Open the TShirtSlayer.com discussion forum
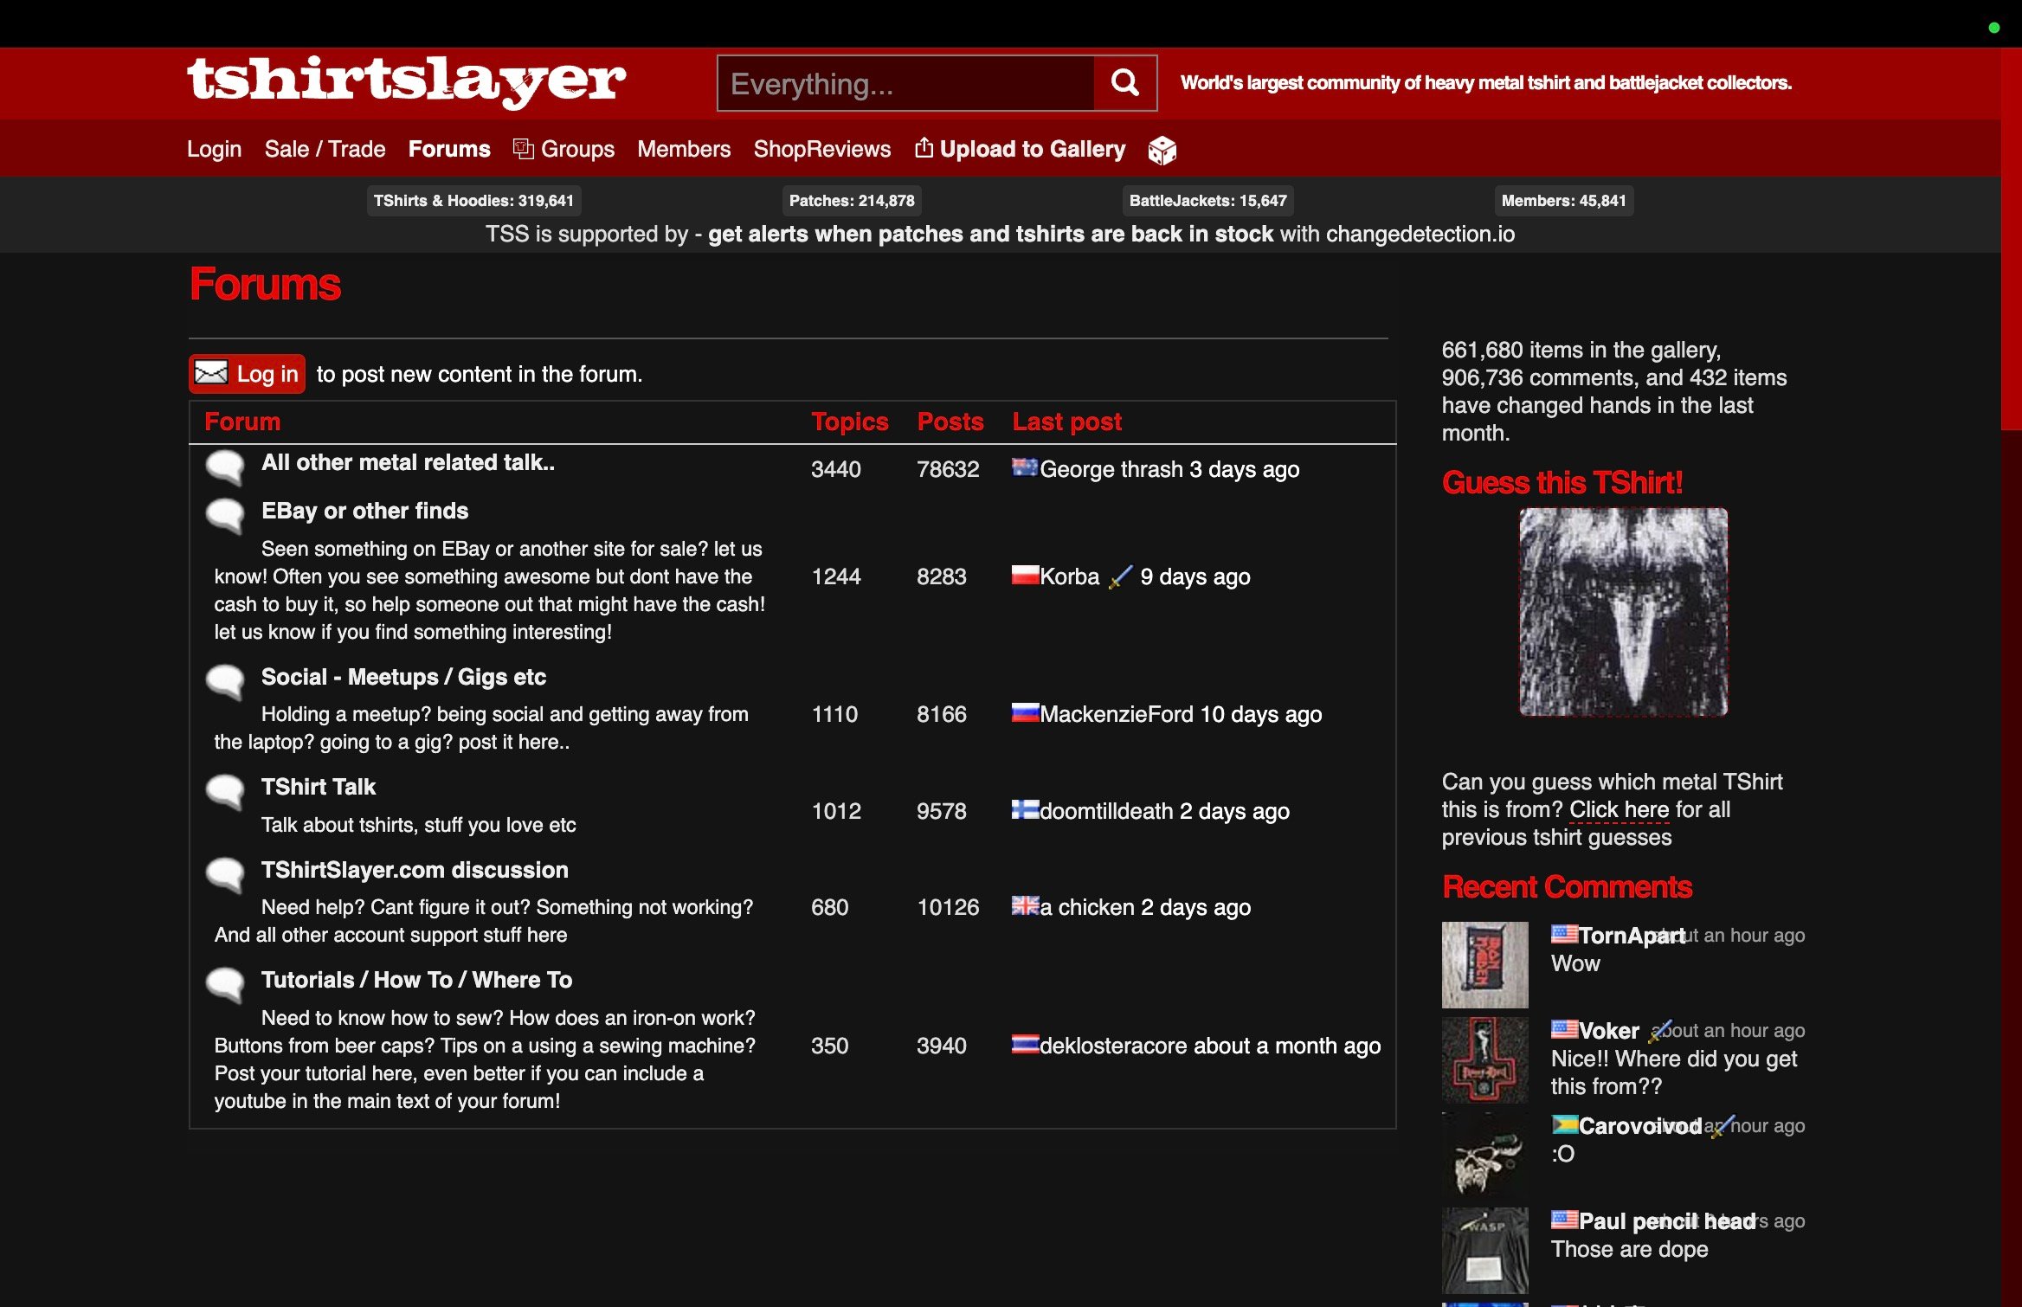Screen dimensions: 2022x1307 pyautogui.click(x=415, y=870)
